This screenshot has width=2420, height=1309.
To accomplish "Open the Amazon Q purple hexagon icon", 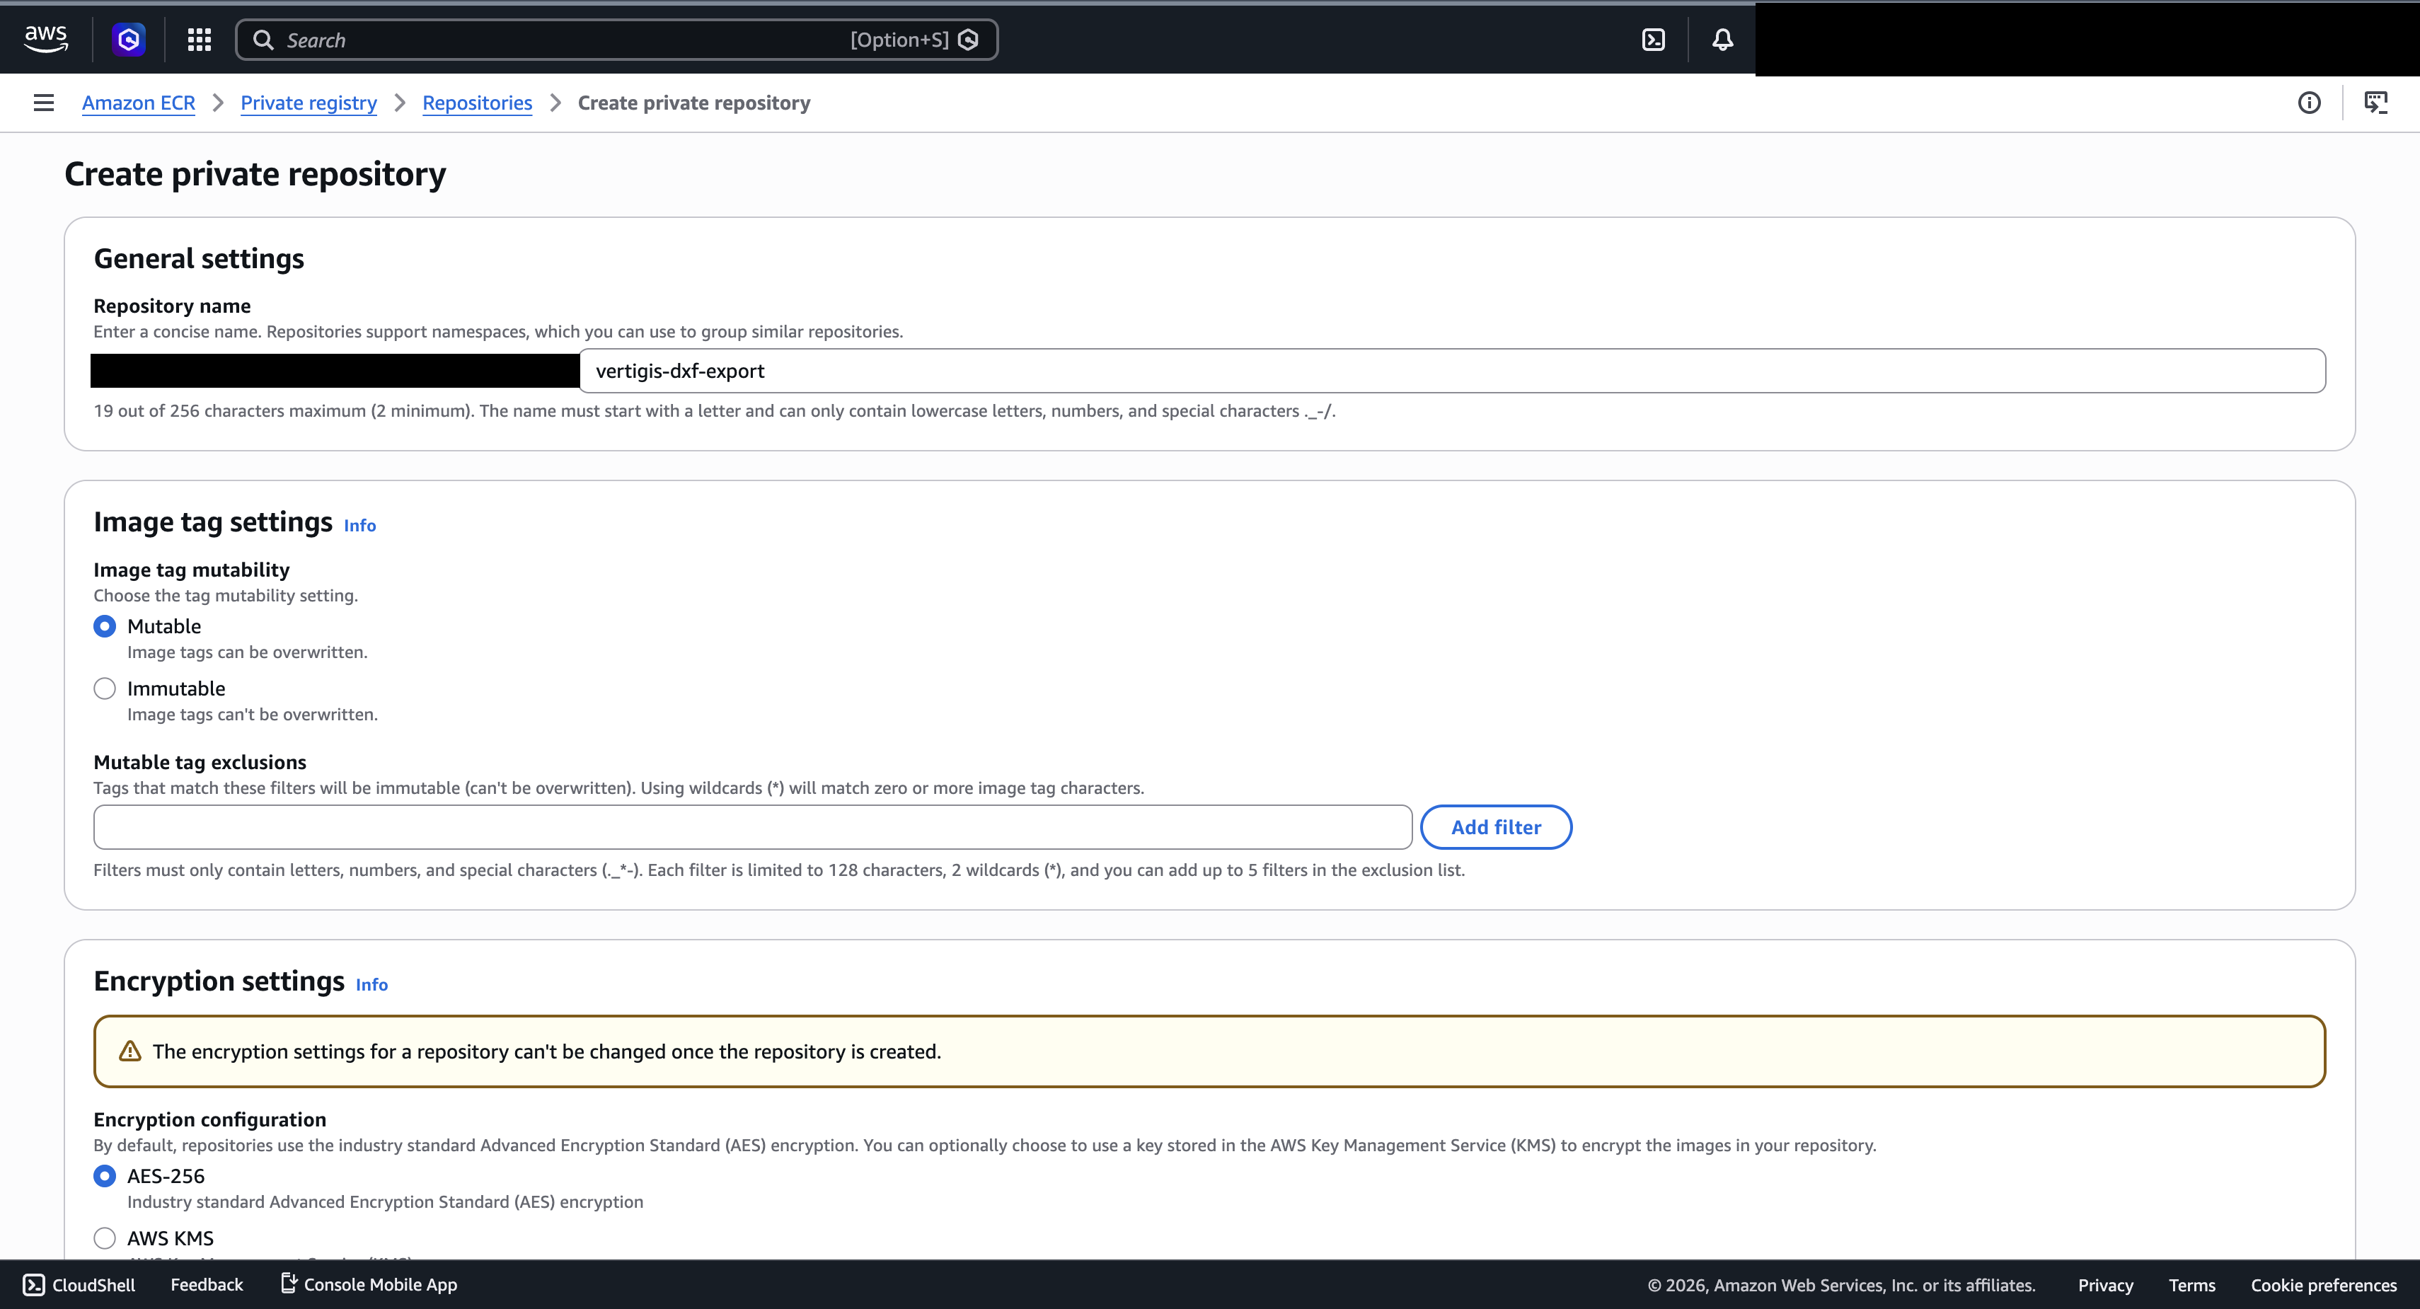I will (129, 40).
